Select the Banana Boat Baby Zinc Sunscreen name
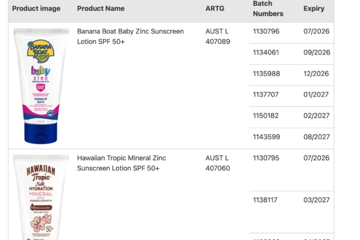This screenshot has width=360, height=240. 130,36
